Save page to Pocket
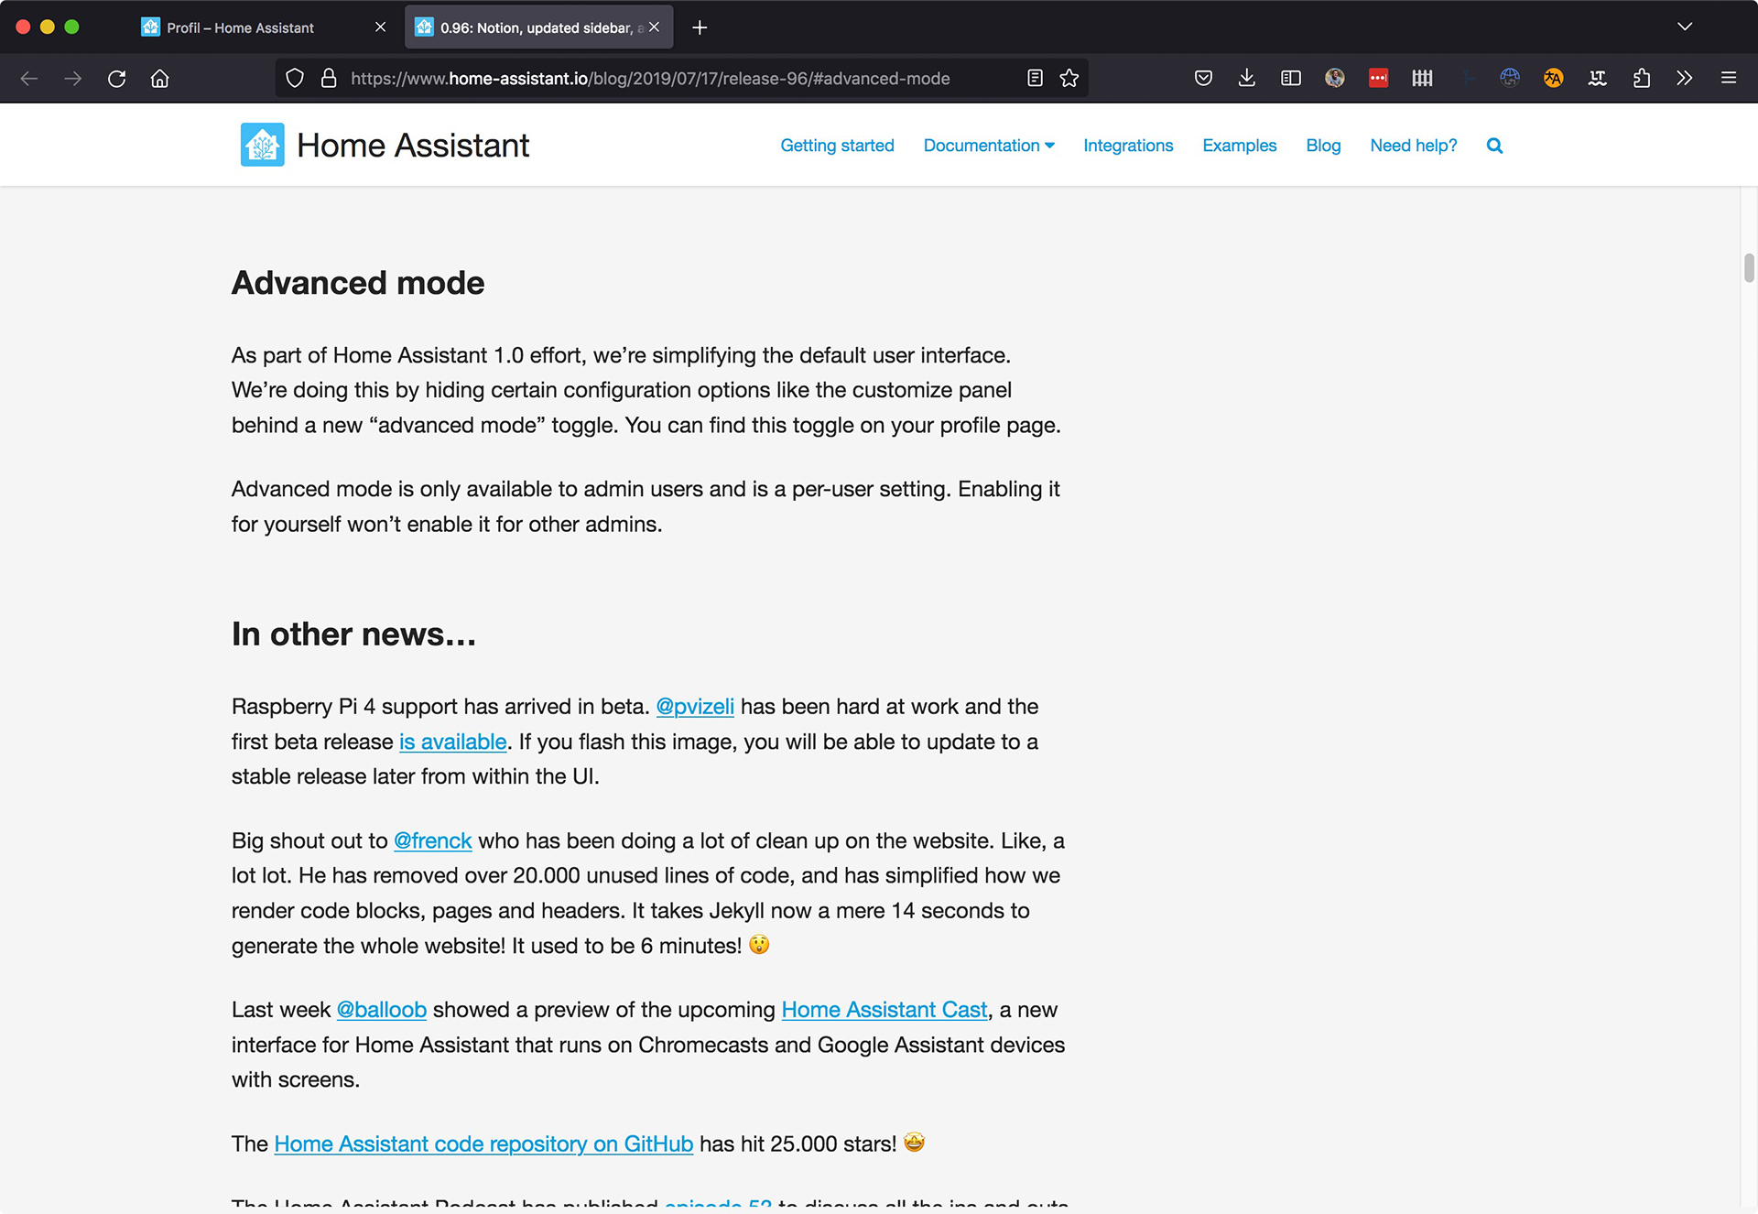The width and height of the screenshot is (1758, 1214). 1203,79
